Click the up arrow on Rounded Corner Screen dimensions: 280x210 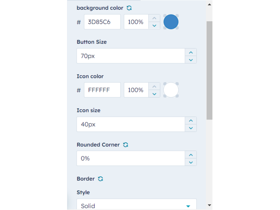[x=191, y=154]
